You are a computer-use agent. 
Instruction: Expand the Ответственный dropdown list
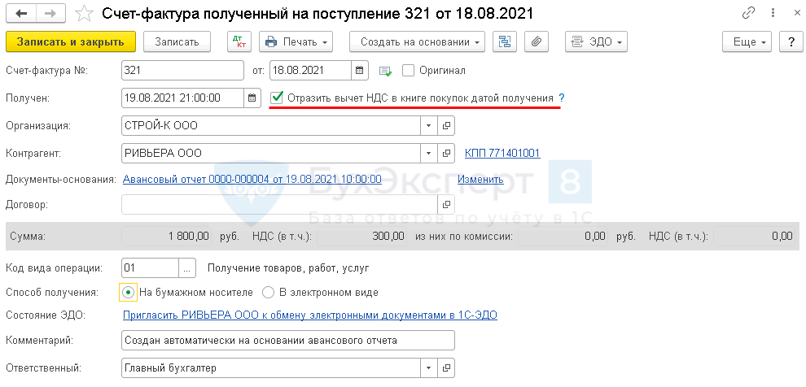click(429, 368)
